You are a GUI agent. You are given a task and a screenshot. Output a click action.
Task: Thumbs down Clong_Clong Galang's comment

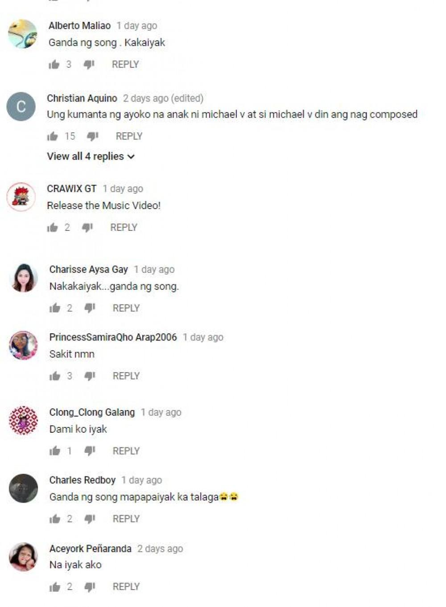(x=90, y=451)
